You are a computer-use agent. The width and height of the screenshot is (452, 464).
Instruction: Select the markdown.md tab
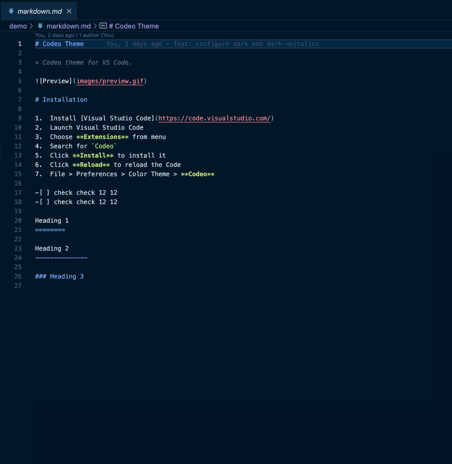click(40, 11)
